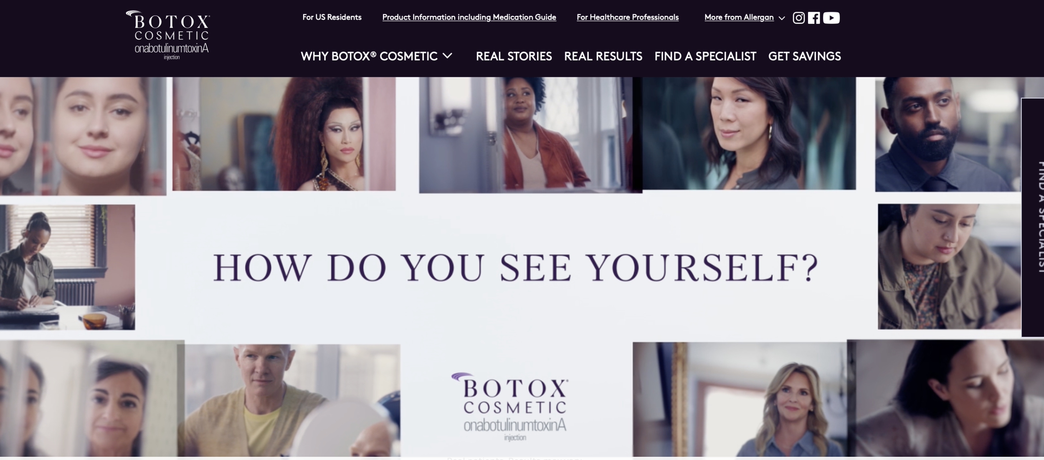The image size is (1044, 460).
Task: Open the YouTube icon link
Action: [x=831, y=18]
